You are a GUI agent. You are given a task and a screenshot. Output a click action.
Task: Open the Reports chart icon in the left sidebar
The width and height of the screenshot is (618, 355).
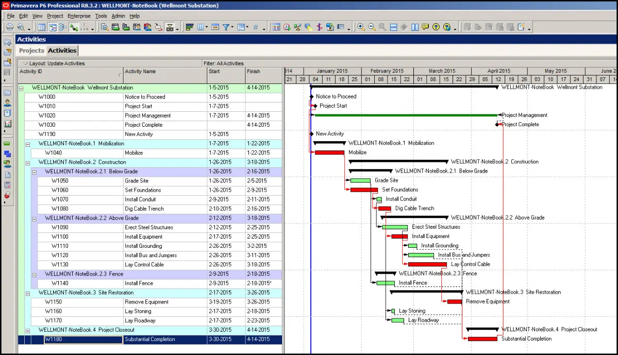[x=8, y=124]
